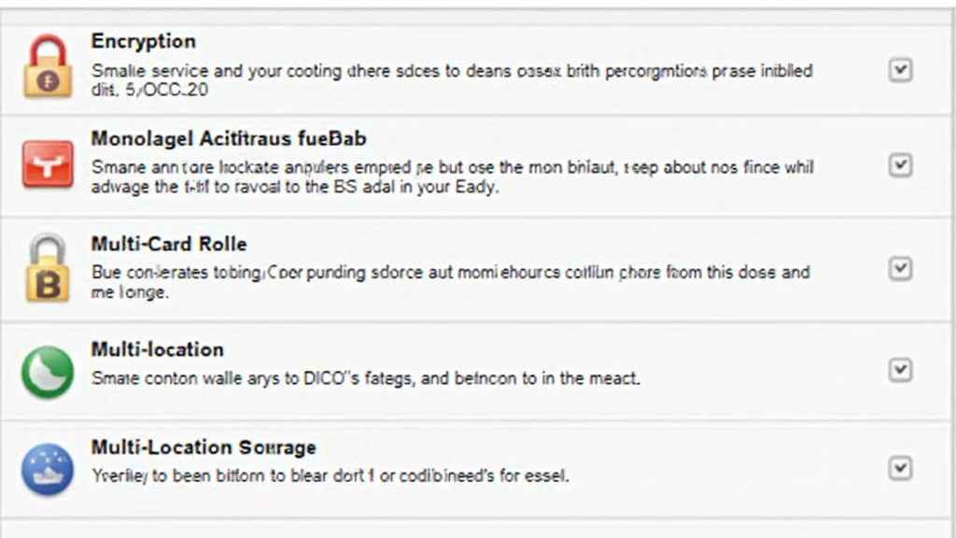Open the Multi-Location Sourage heading
Screen dimensions: 956x538
tap(204, 447)
